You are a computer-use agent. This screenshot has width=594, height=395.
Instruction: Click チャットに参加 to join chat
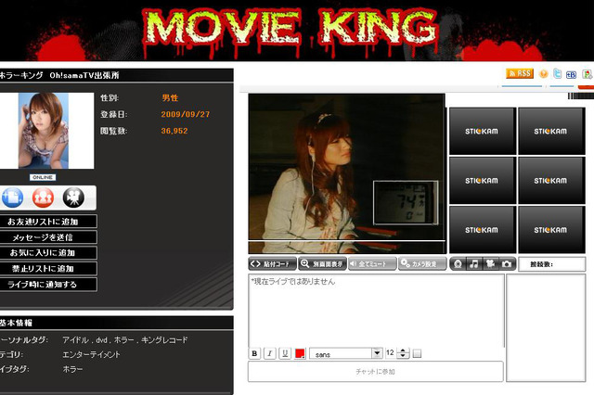(x=375, y=372)
